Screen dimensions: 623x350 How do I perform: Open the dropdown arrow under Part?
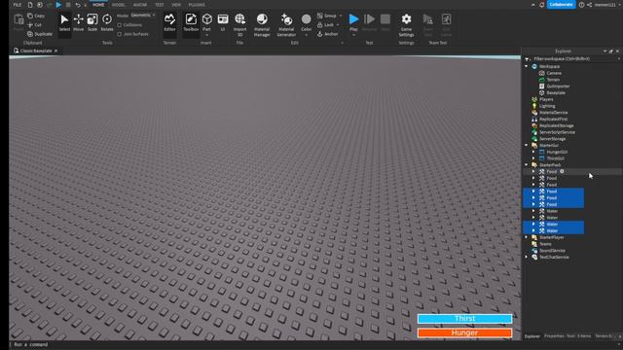[x=207, y=35]
